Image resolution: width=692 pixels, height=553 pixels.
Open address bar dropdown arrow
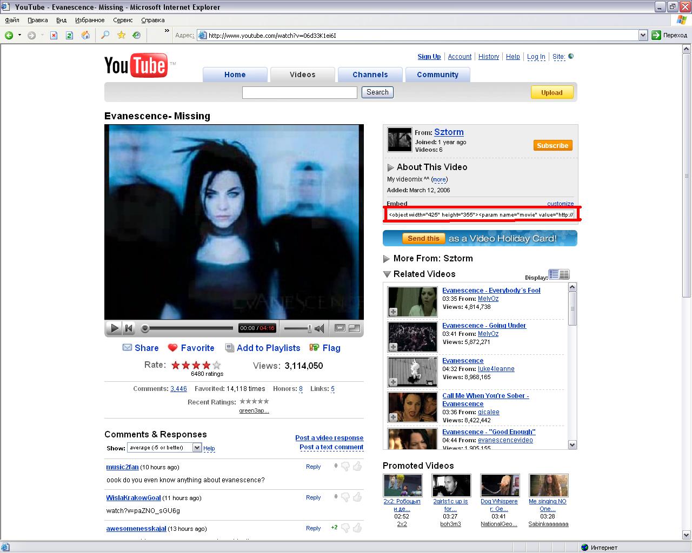tap(643, 35)
